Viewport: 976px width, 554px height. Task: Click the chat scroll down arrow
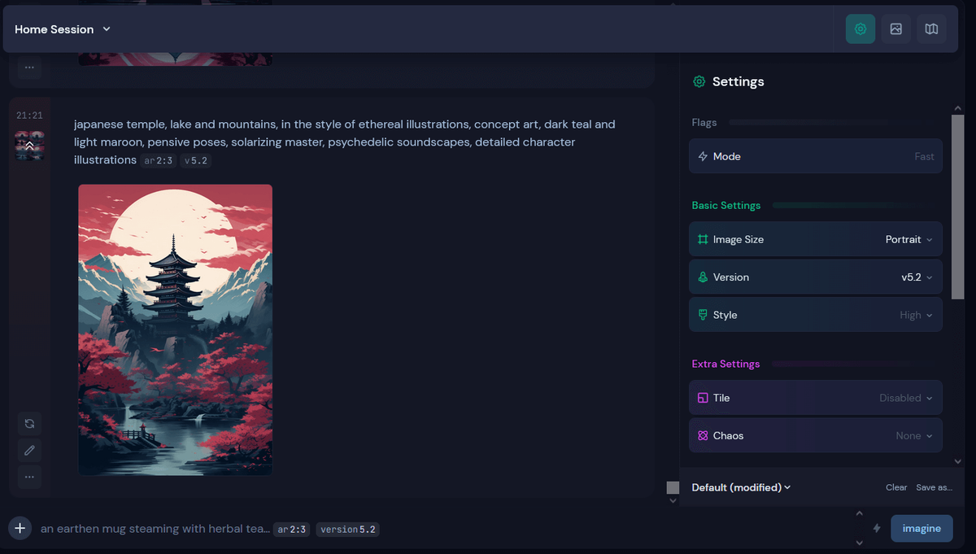(672, 500)
